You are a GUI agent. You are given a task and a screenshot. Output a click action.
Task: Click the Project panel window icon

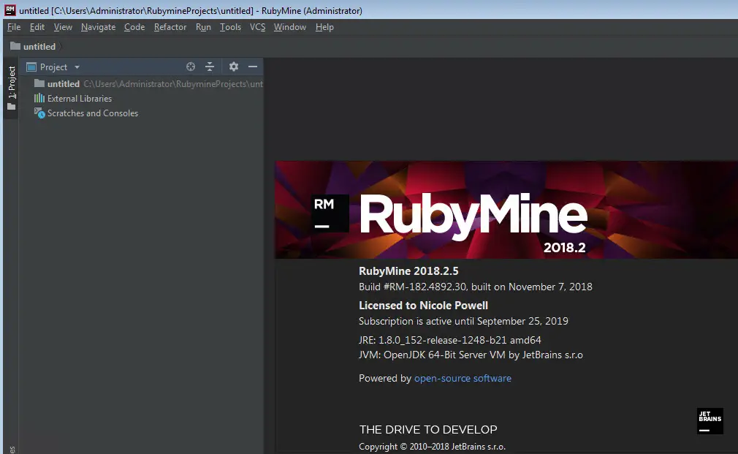31,67
